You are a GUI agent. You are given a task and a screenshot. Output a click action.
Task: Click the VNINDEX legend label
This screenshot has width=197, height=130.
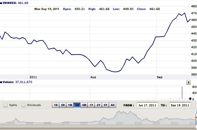[9, 3]
